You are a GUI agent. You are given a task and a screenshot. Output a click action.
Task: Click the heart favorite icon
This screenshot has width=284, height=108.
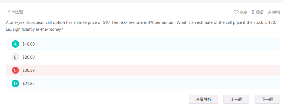(236, 12)
